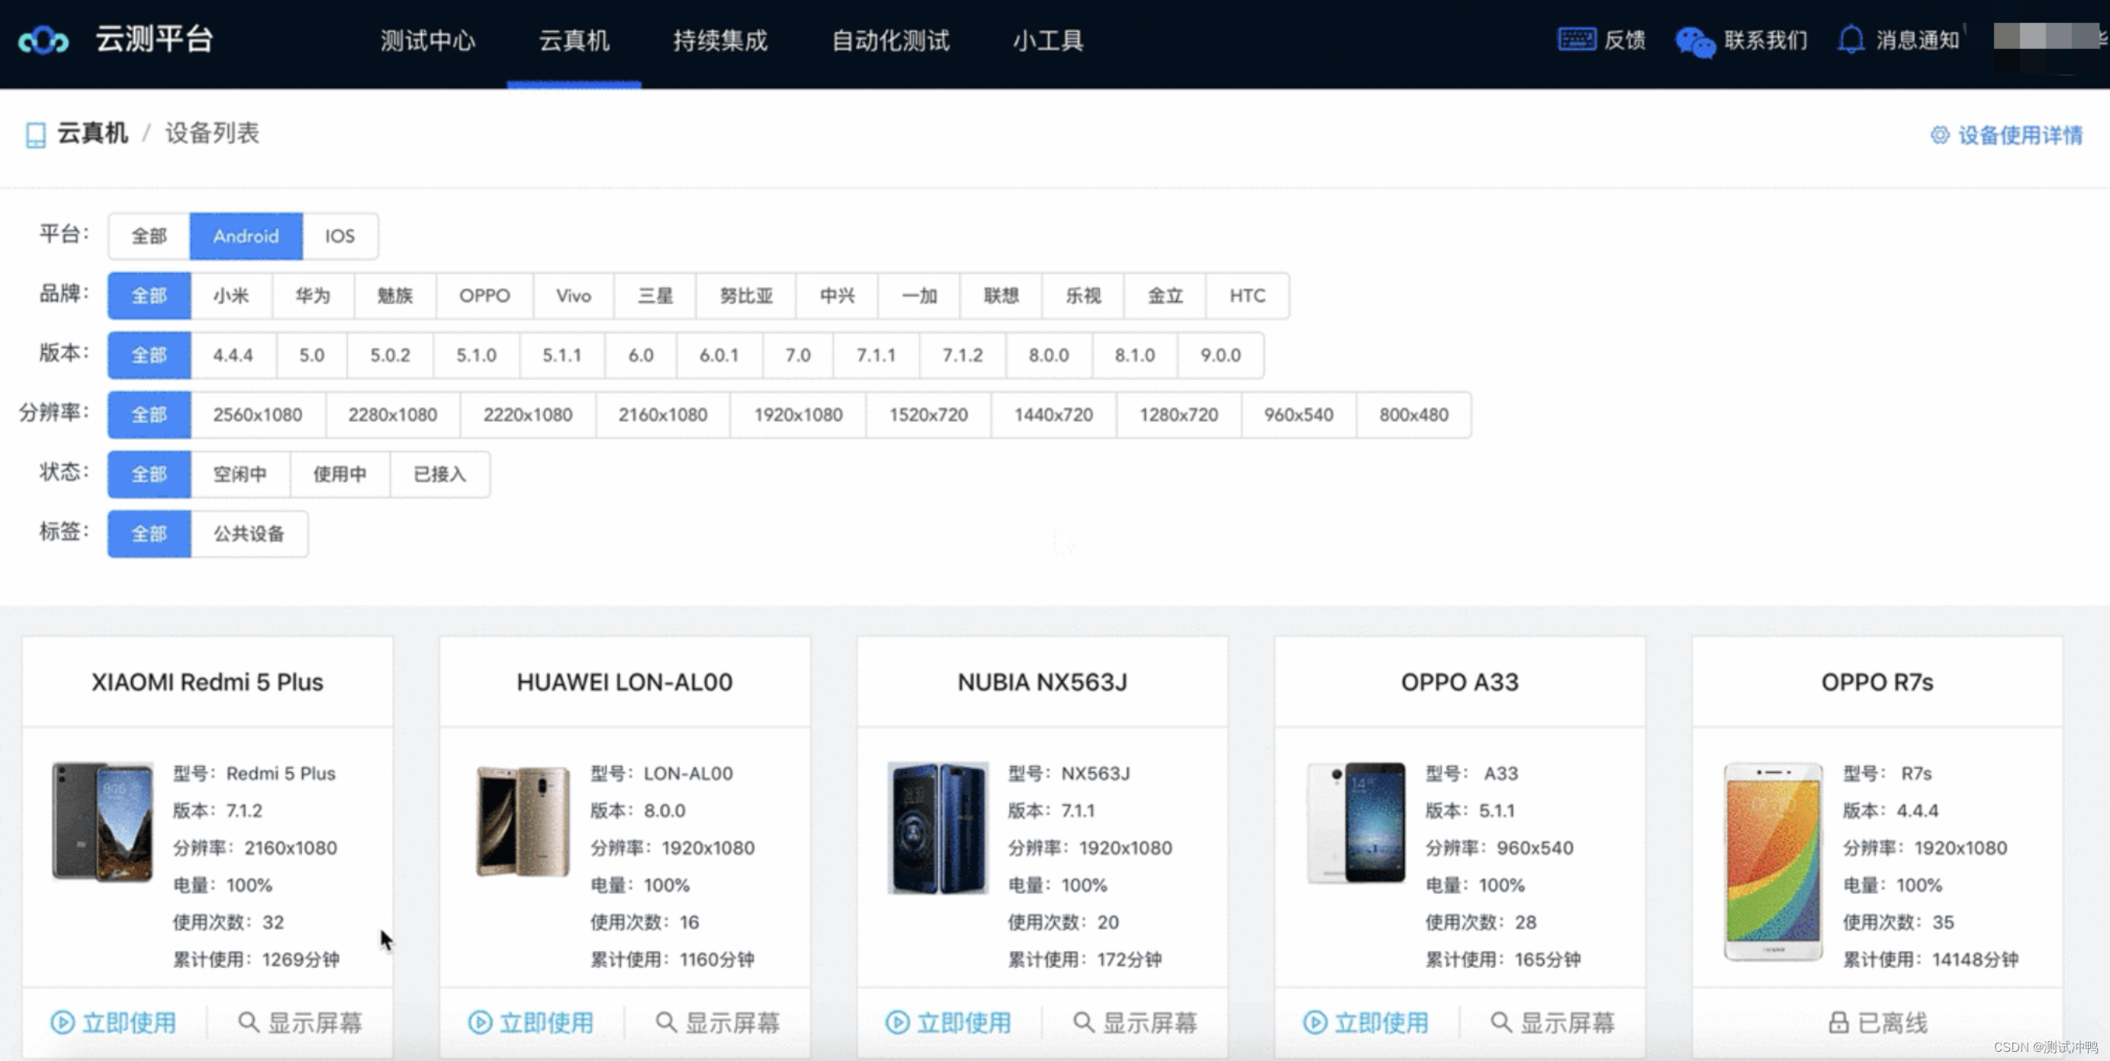Filter status by 已接入
Viewport: 2110px width, 1061px height.
click(x=440, y=474)
